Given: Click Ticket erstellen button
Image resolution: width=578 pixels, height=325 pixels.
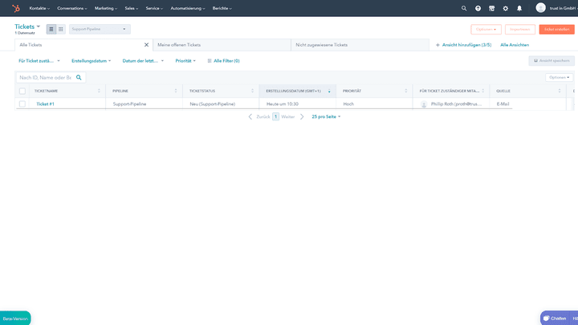Looking at the screenshot, I should click(556, 30).
